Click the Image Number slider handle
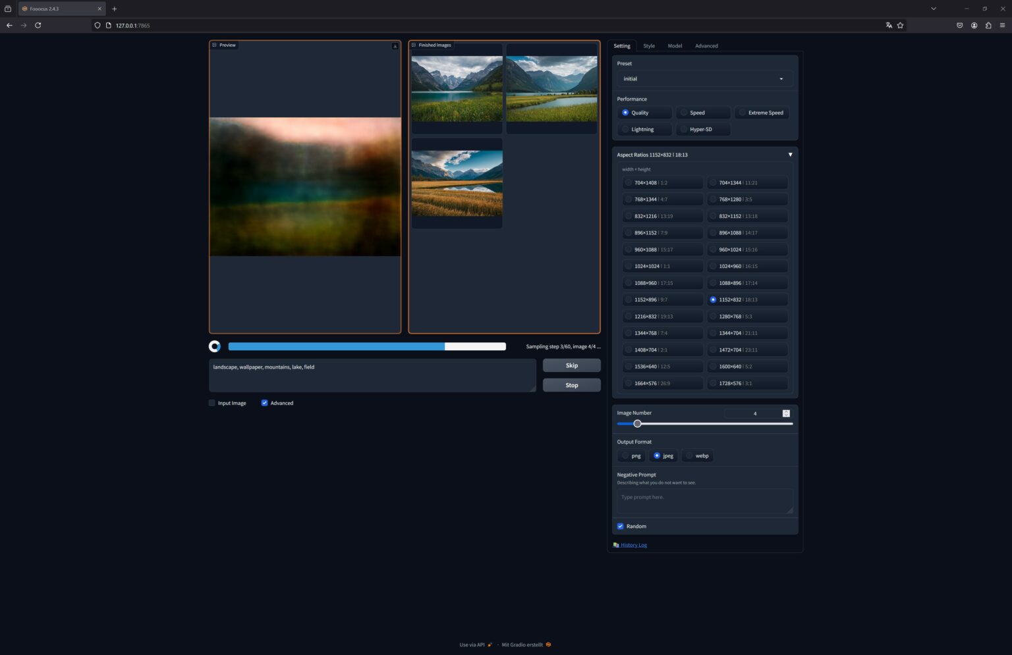 637,423
